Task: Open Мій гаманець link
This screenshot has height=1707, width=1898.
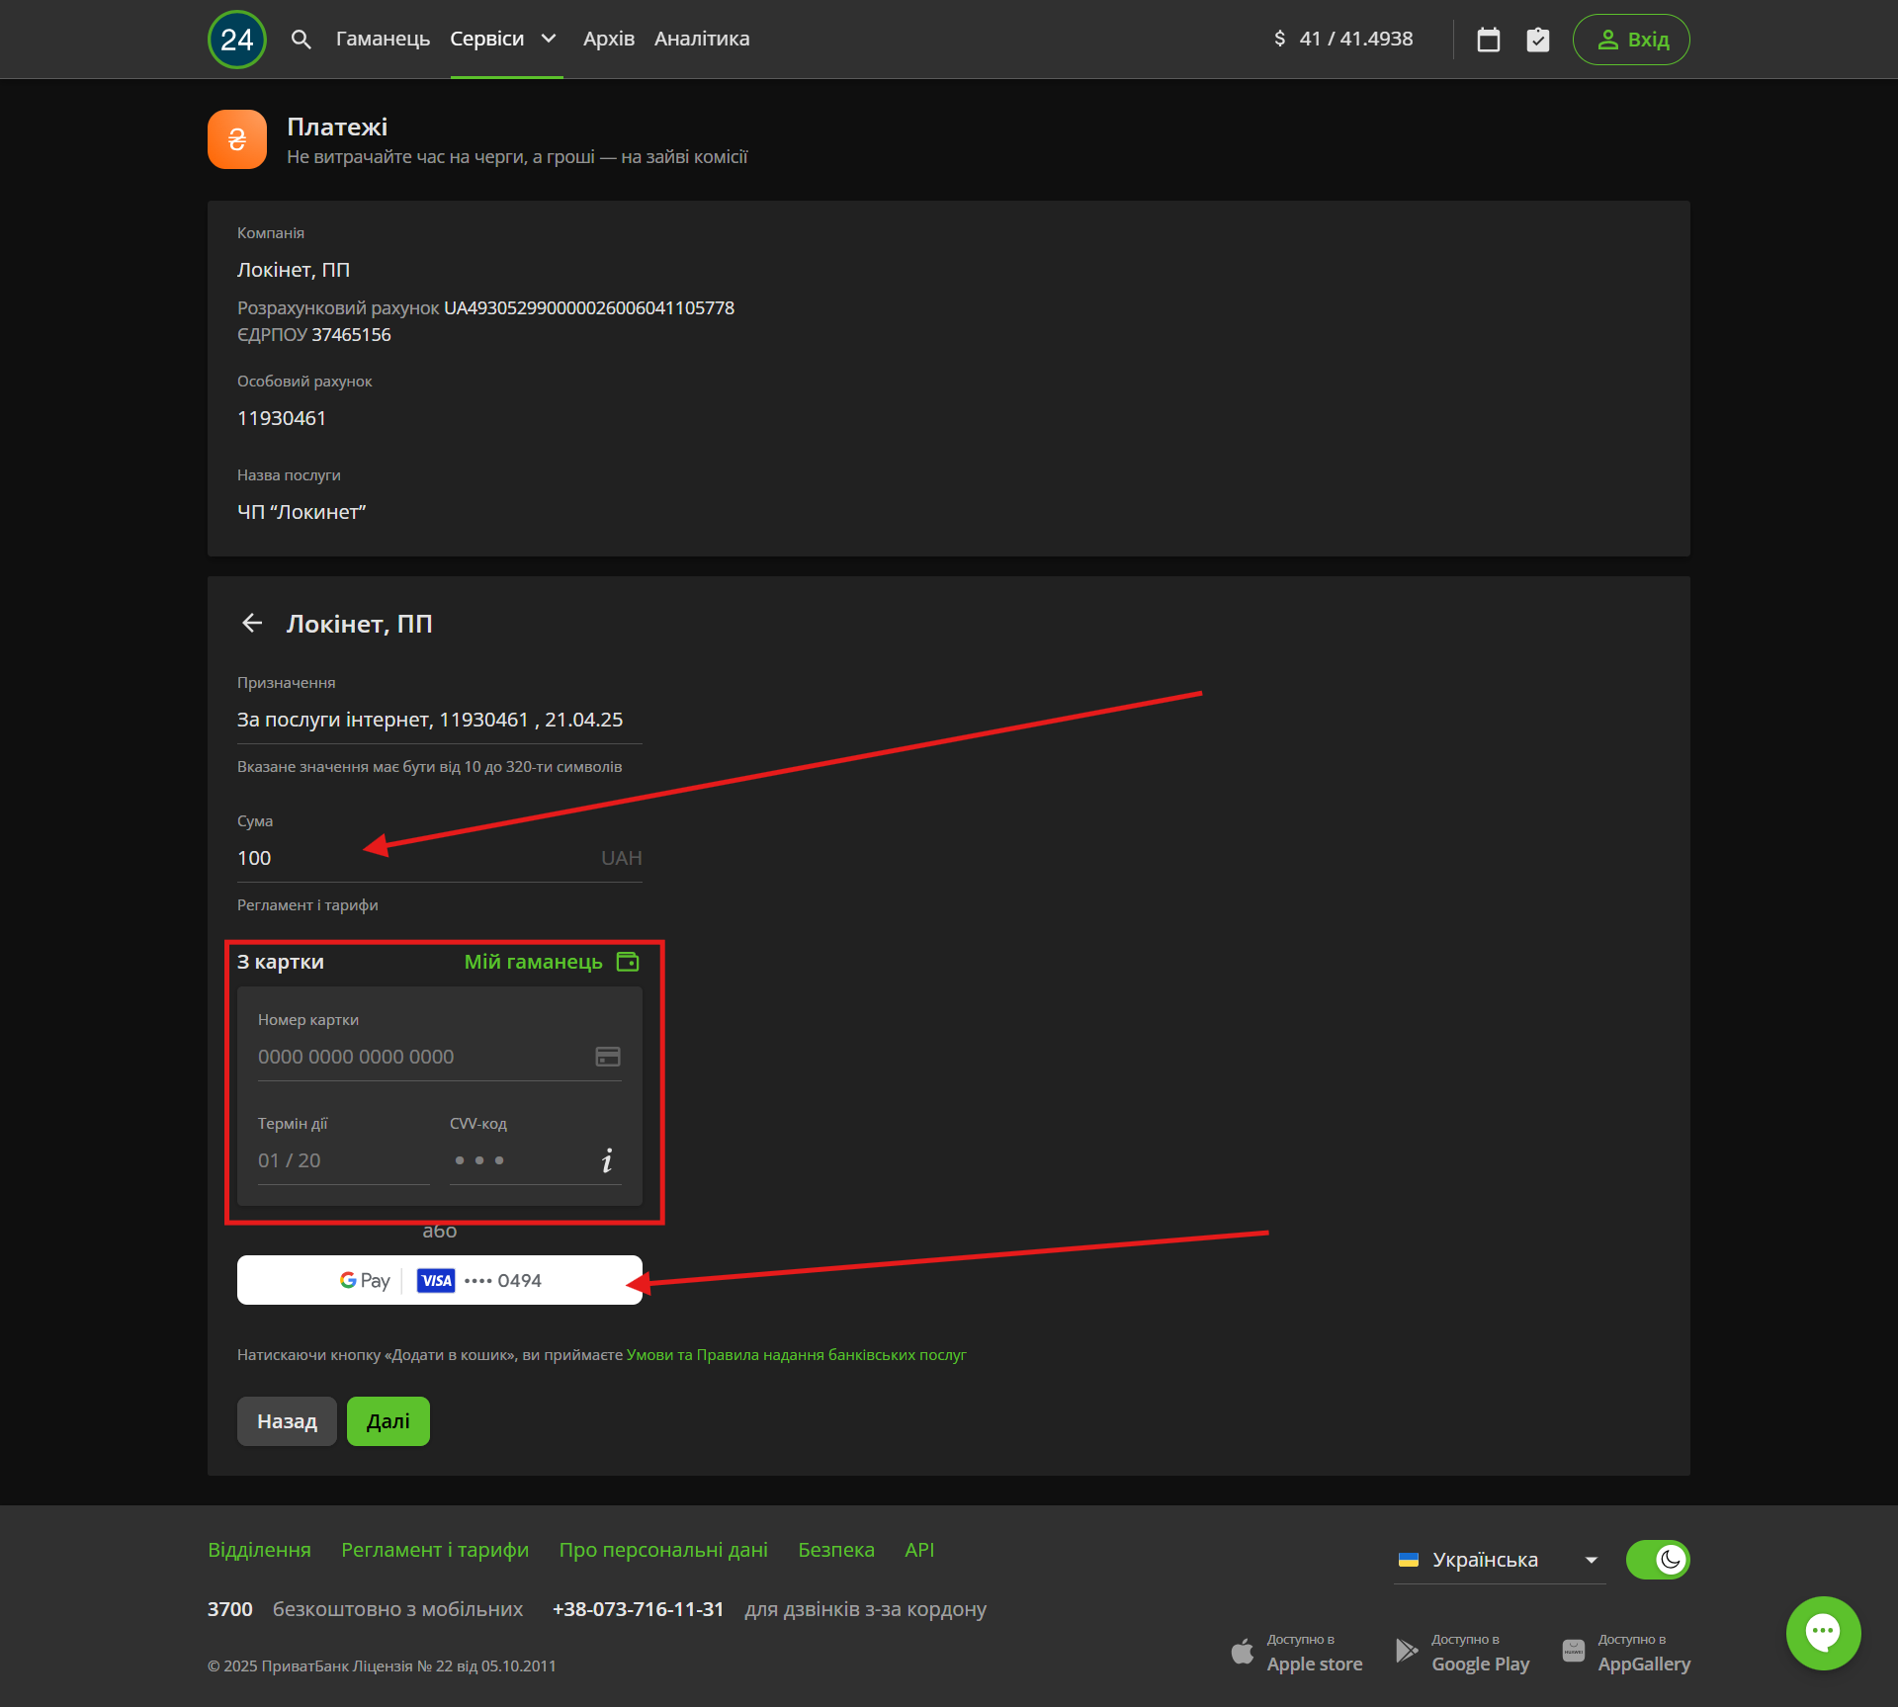Action: point(534,962)
